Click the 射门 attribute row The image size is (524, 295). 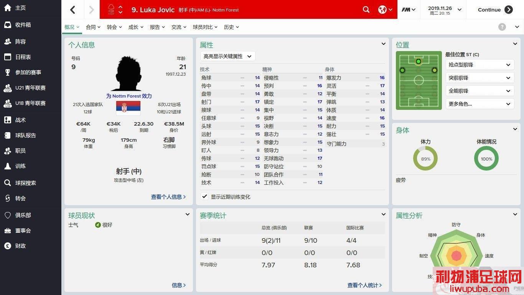coord(230,102)
